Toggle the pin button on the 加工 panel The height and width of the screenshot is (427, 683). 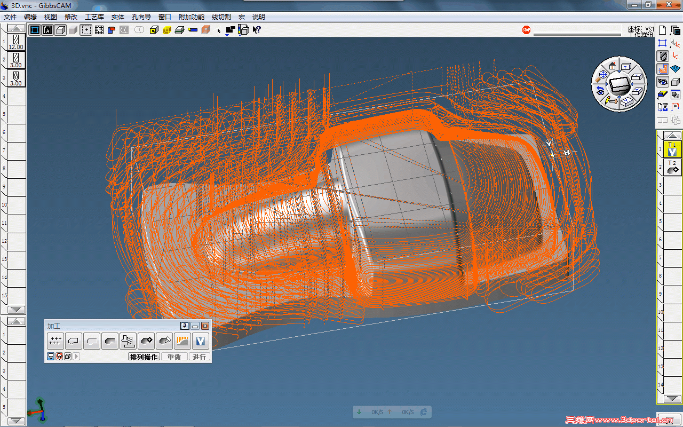coord(185,326)
